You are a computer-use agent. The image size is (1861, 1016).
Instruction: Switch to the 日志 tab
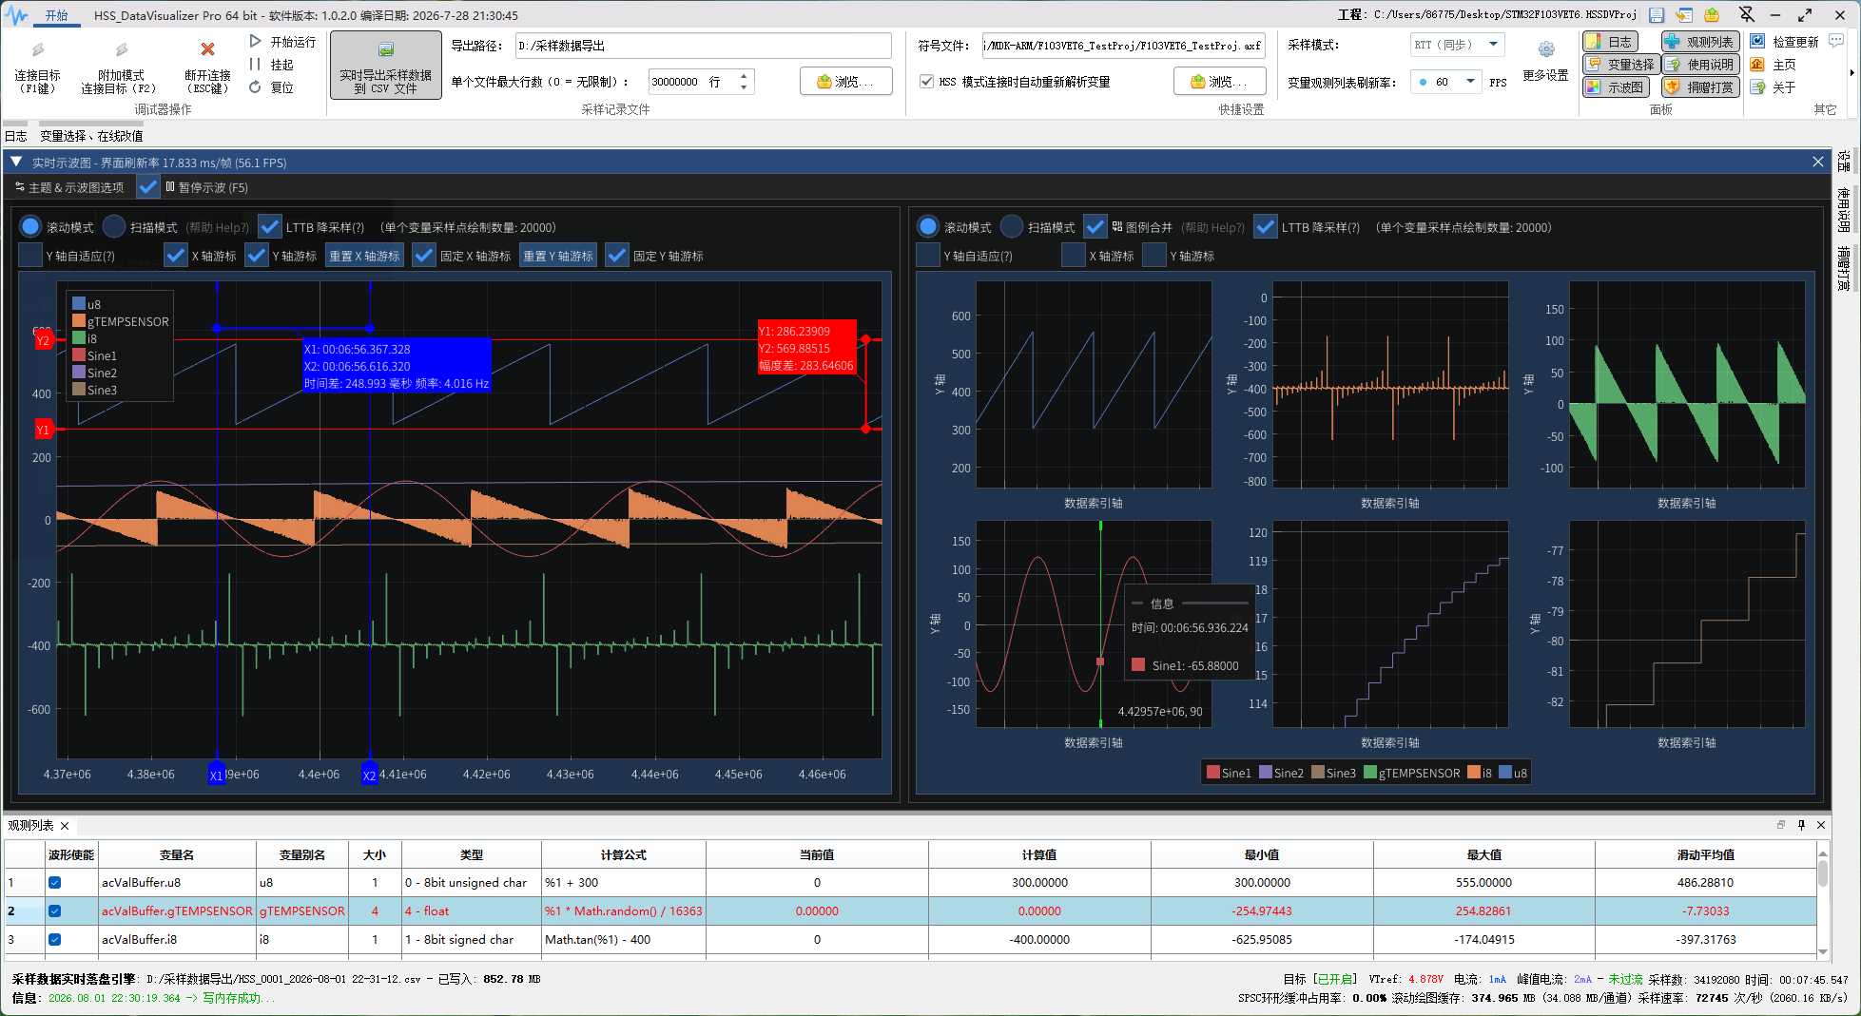click(16, 136)
